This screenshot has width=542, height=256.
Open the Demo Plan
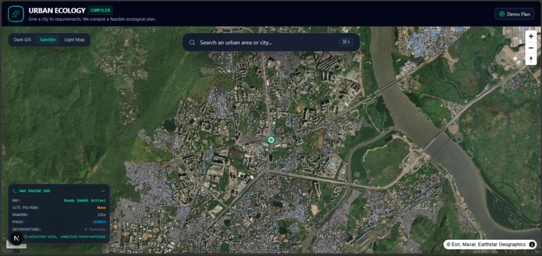(x=514, y=14)
